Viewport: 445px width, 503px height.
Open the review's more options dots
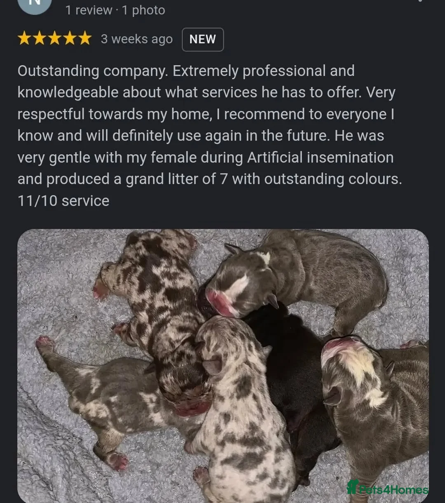coord(420,1)
